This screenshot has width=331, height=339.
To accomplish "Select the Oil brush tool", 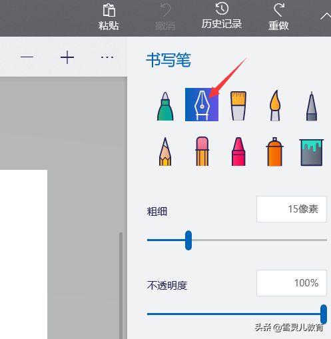I will point(238,106).
